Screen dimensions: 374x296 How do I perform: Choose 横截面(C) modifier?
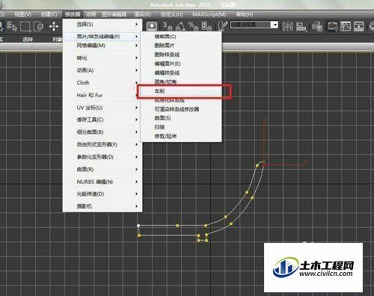tap(181, 37)
